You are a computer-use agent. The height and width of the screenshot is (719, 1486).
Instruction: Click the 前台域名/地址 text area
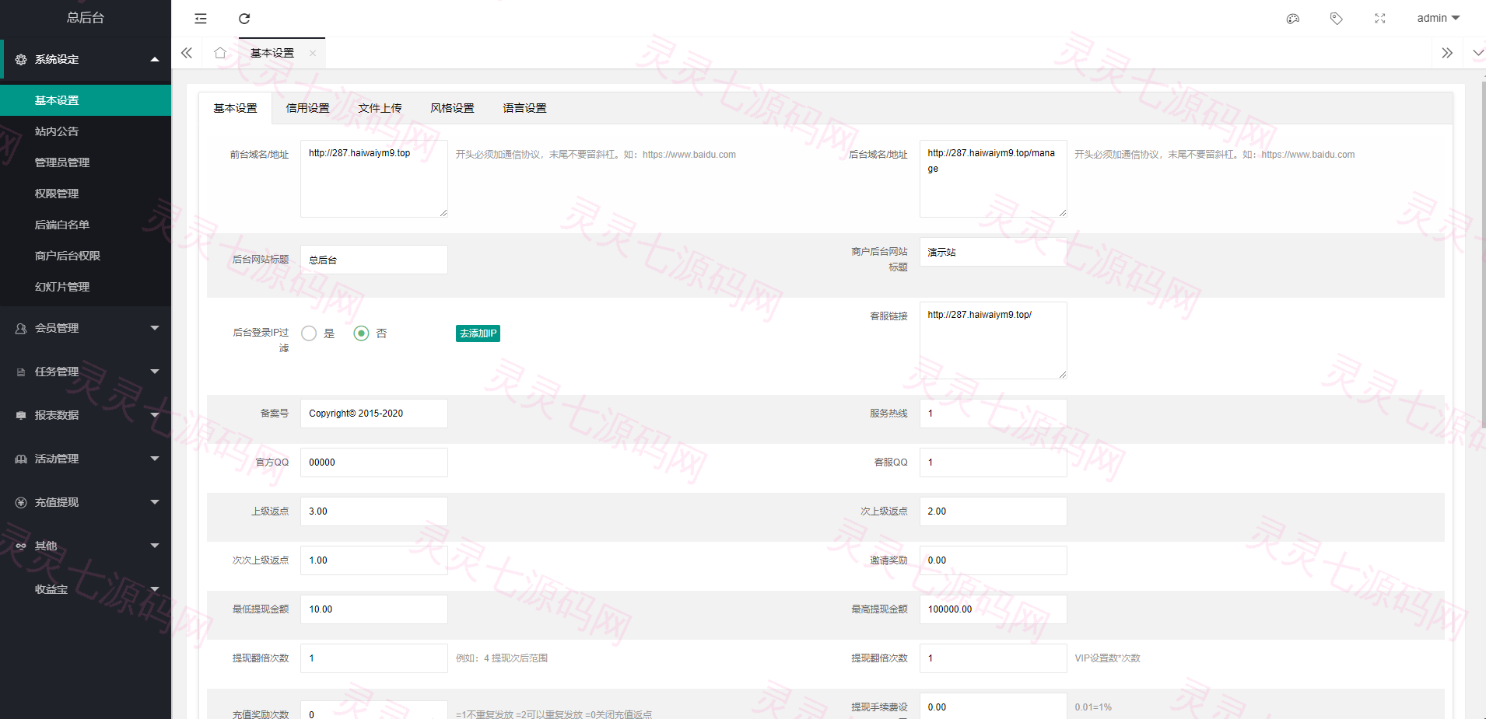point(374,179)
